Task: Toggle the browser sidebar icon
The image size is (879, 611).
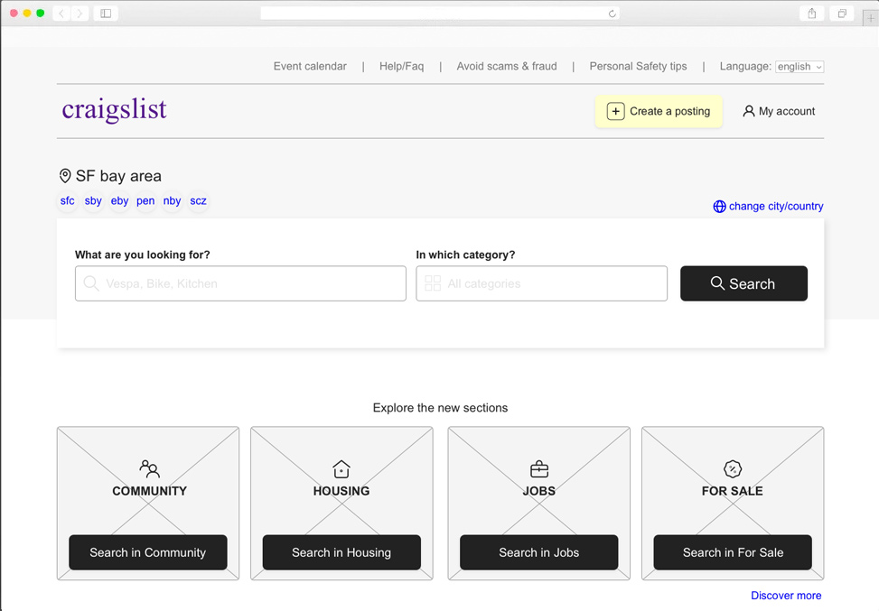Action: pos(106,14)
